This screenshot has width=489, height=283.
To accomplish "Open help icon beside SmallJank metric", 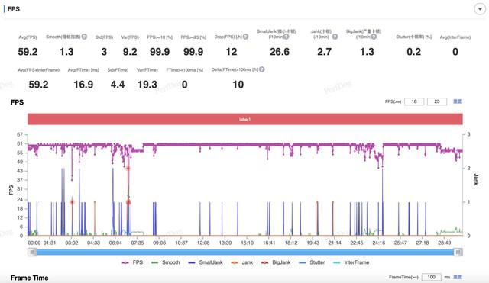I will 286,37.
